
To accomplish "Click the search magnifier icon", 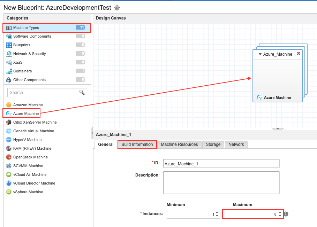I will 82,92.
